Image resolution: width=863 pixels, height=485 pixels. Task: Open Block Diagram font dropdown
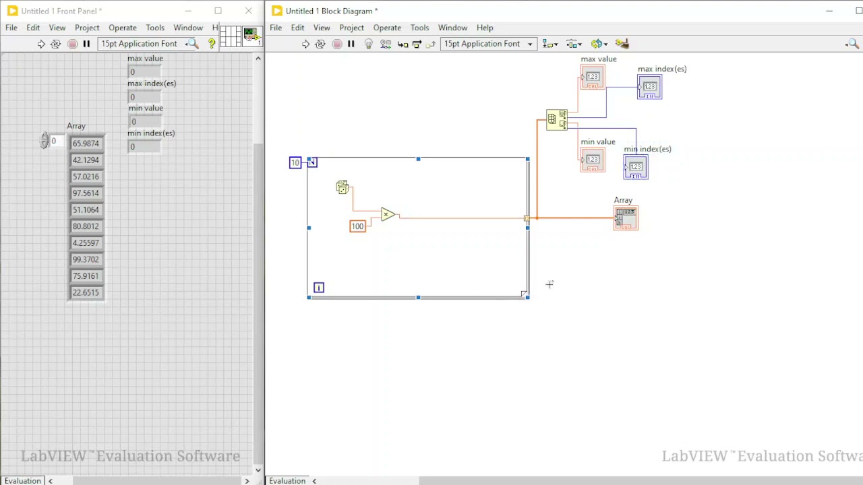pyautogui.click(x=488, y=44)
